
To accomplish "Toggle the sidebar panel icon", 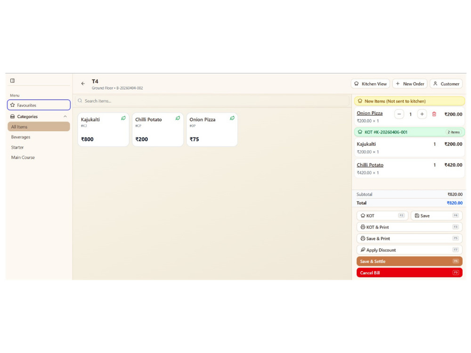I will (x=12, y=80).
